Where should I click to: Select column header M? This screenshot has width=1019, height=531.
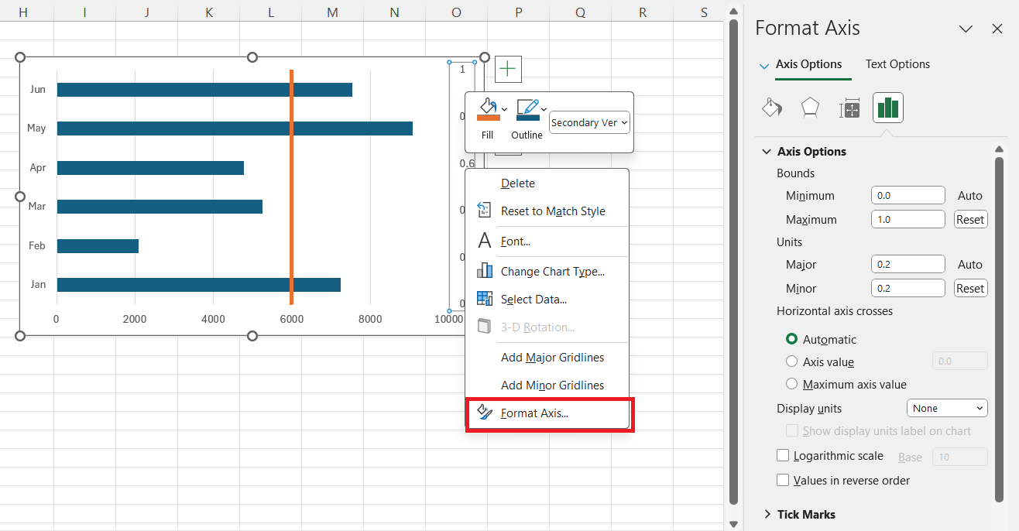(x=332, y=12)
